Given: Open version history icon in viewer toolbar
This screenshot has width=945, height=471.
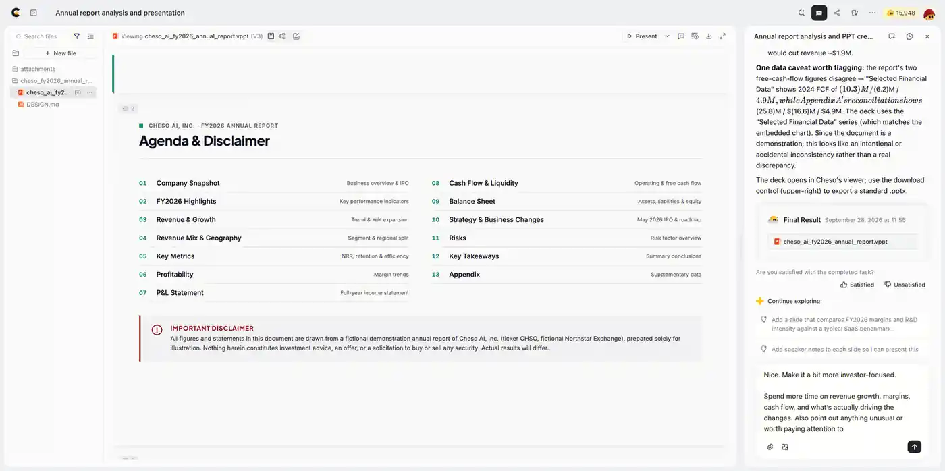Looking at the screenshot, I should [695, 36].
